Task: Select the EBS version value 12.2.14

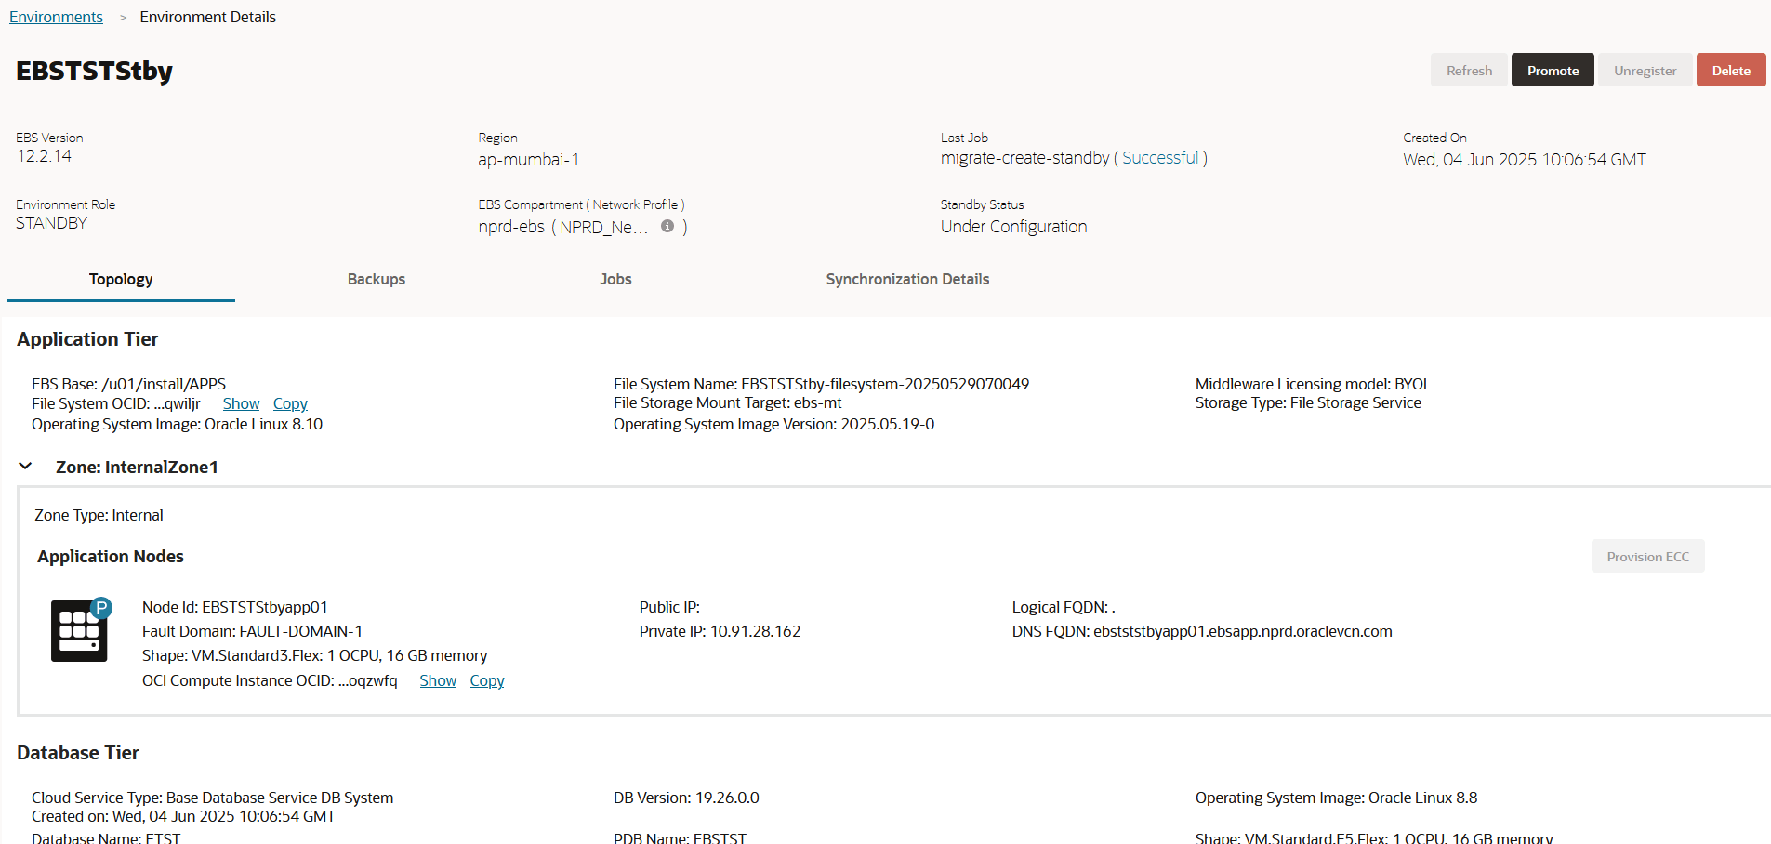Action: point(44,156)
